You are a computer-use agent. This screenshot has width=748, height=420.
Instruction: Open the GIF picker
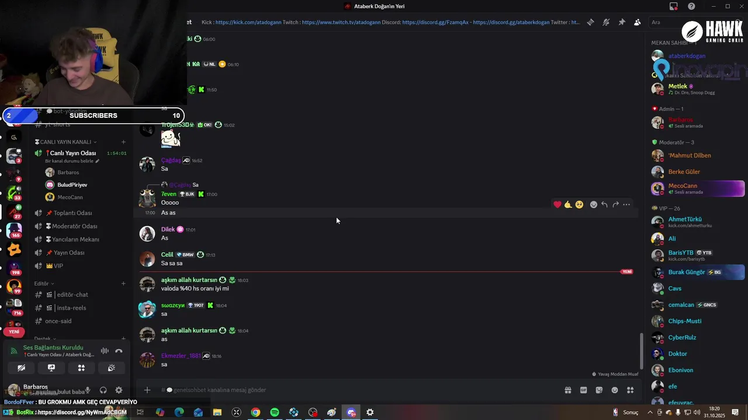[x=583, y=390]
